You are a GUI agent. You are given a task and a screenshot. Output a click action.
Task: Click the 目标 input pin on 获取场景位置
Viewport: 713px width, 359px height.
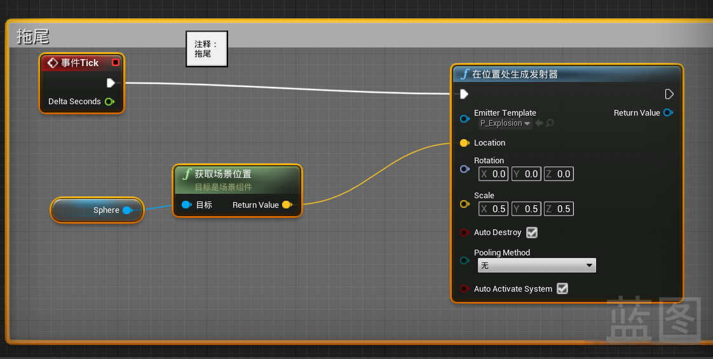click(x=186, y=205)
